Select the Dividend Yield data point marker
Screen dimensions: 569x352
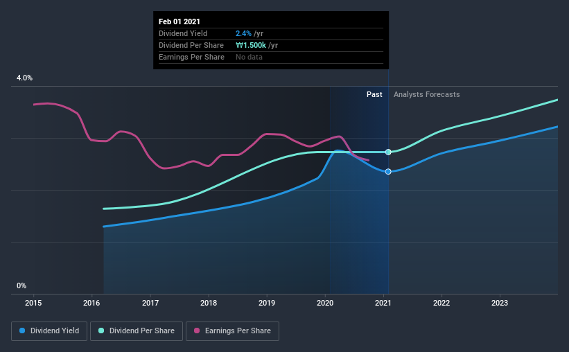[388, 172]
